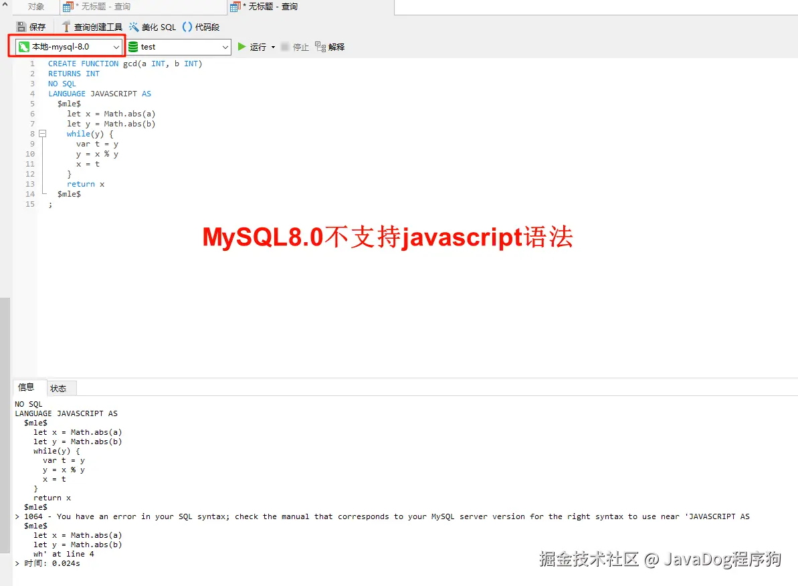
Task: Click the Explain (解释) button
Action: click(330, 47)
